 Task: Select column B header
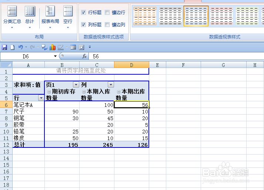(62, 65)
